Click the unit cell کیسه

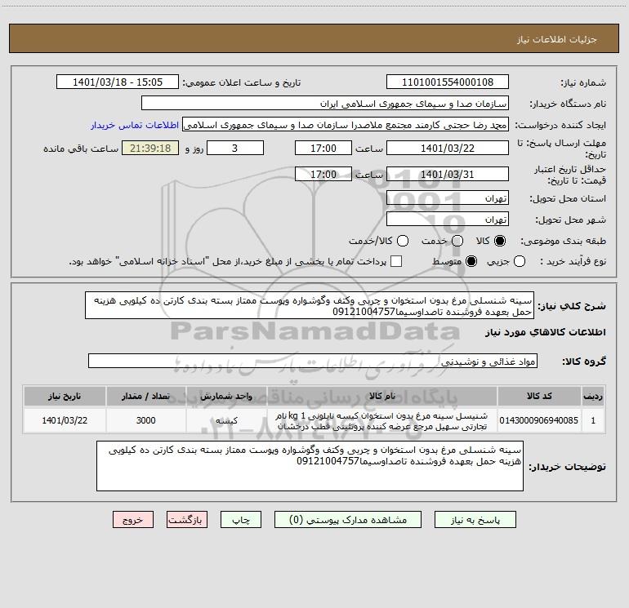tap(226, 420)
